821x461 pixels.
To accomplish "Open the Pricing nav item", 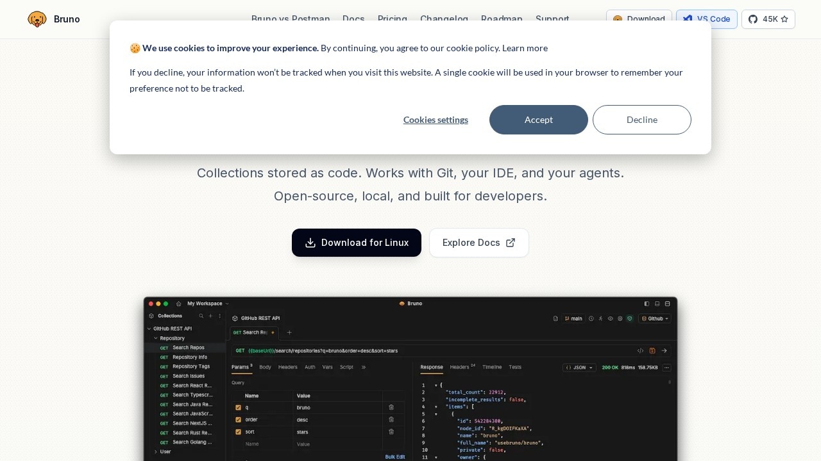I will (x=393, y=19).
